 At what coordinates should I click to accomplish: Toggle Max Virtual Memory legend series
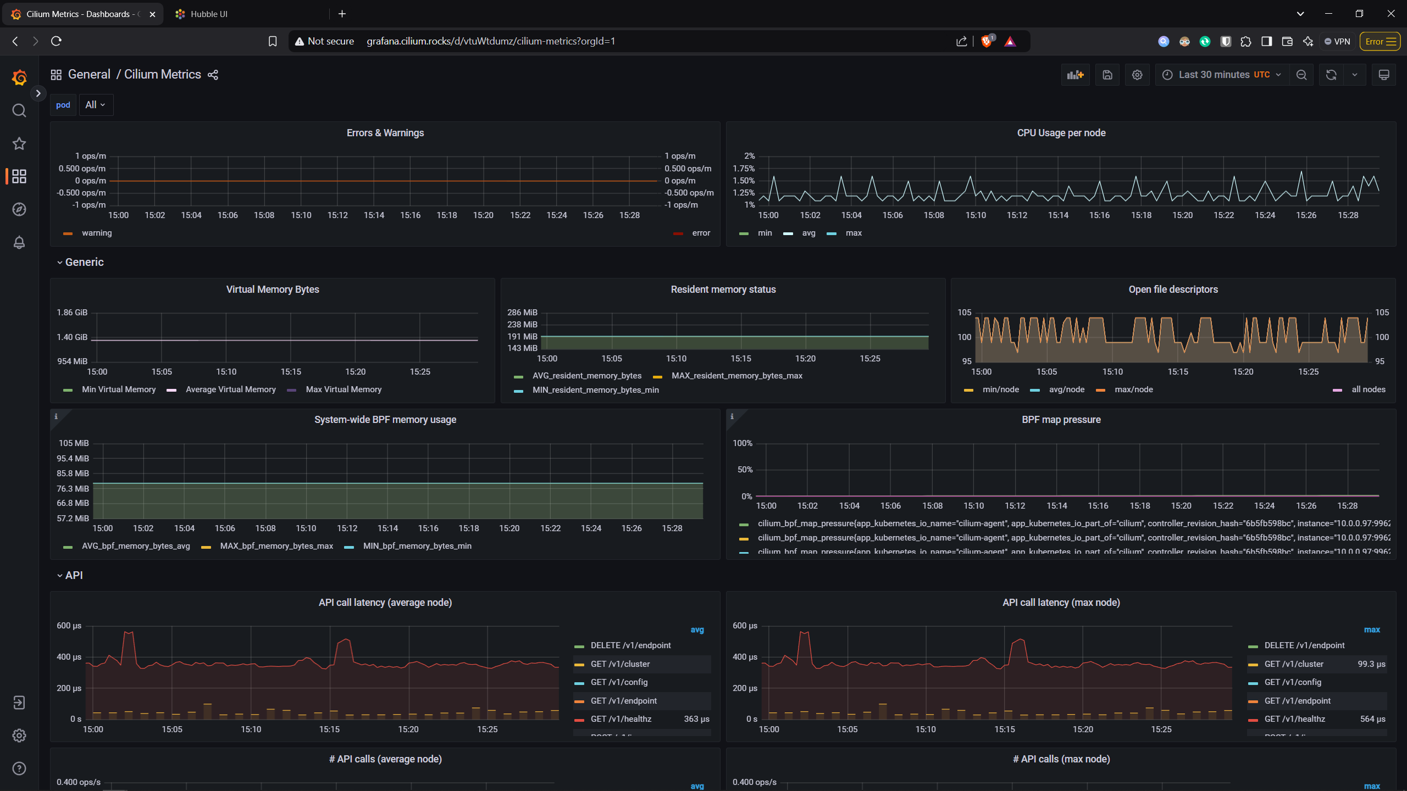pos(344,389)
